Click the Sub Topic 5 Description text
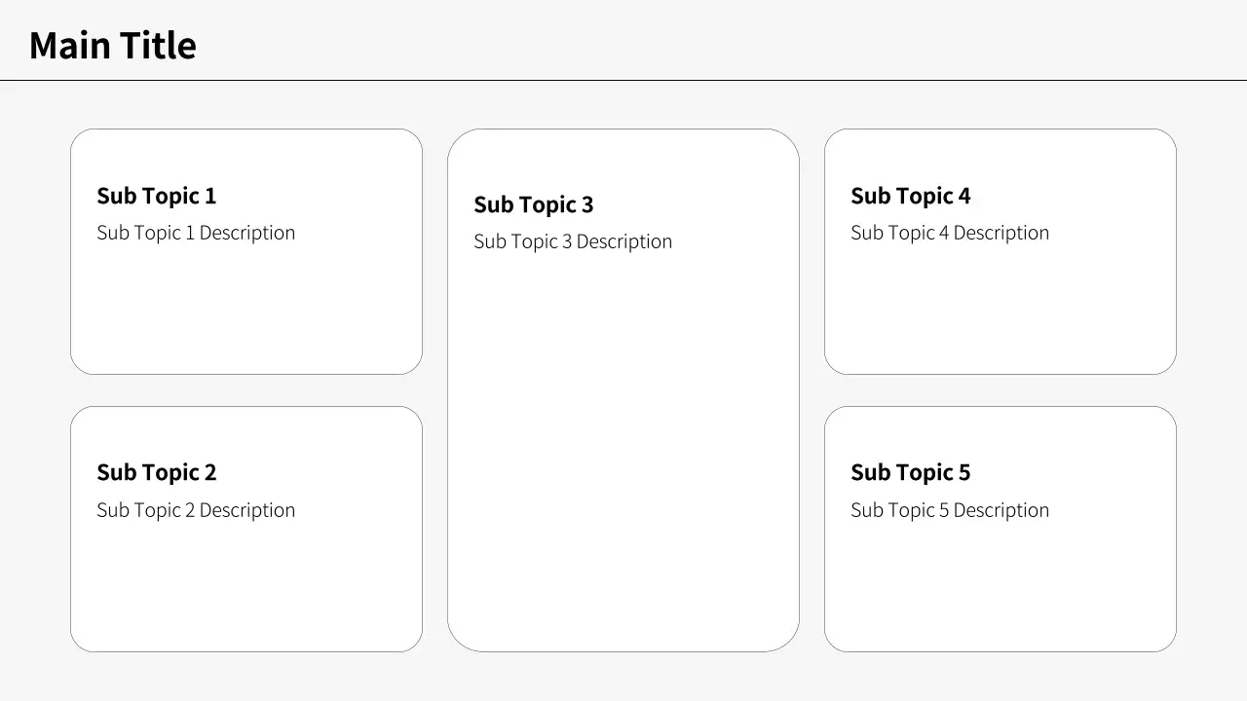Viewport: 1247px width, 701px height. coord(949,510)
